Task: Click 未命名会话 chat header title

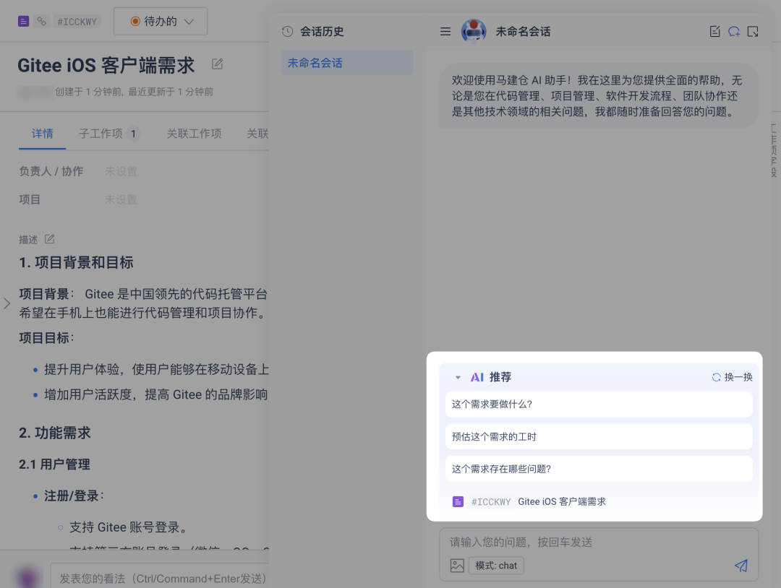Action: tap(523, 31)
